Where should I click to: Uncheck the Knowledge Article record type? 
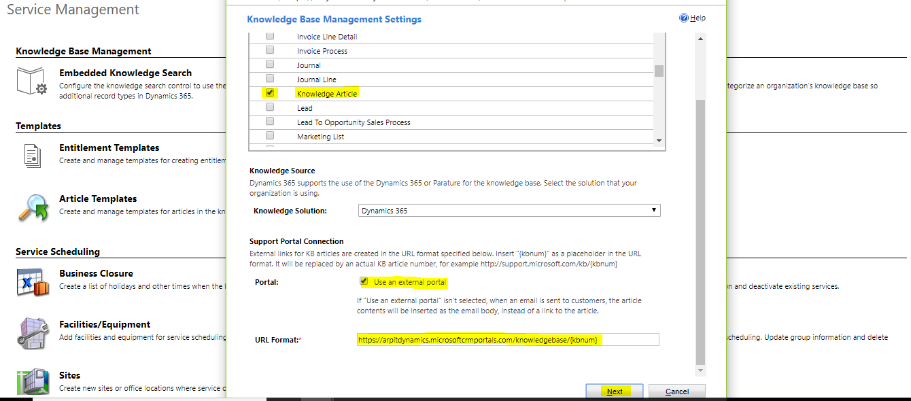coord(270,93)
